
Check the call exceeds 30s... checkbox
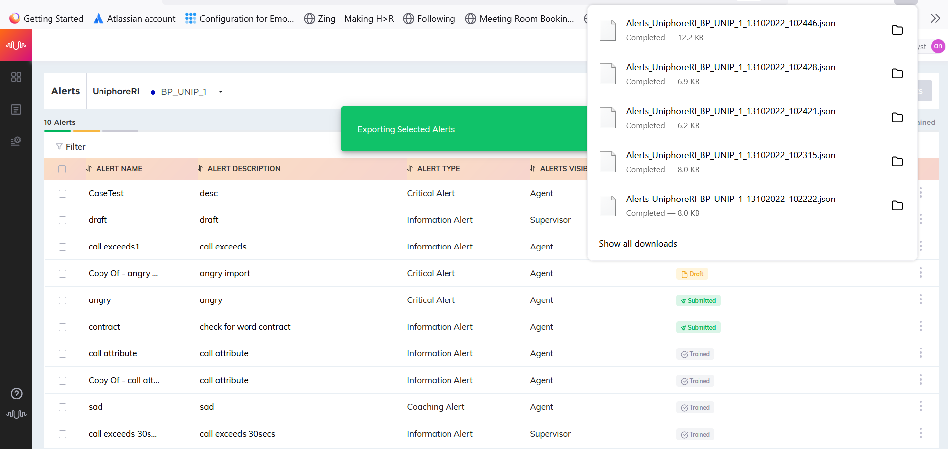click(x=62, y=434)
